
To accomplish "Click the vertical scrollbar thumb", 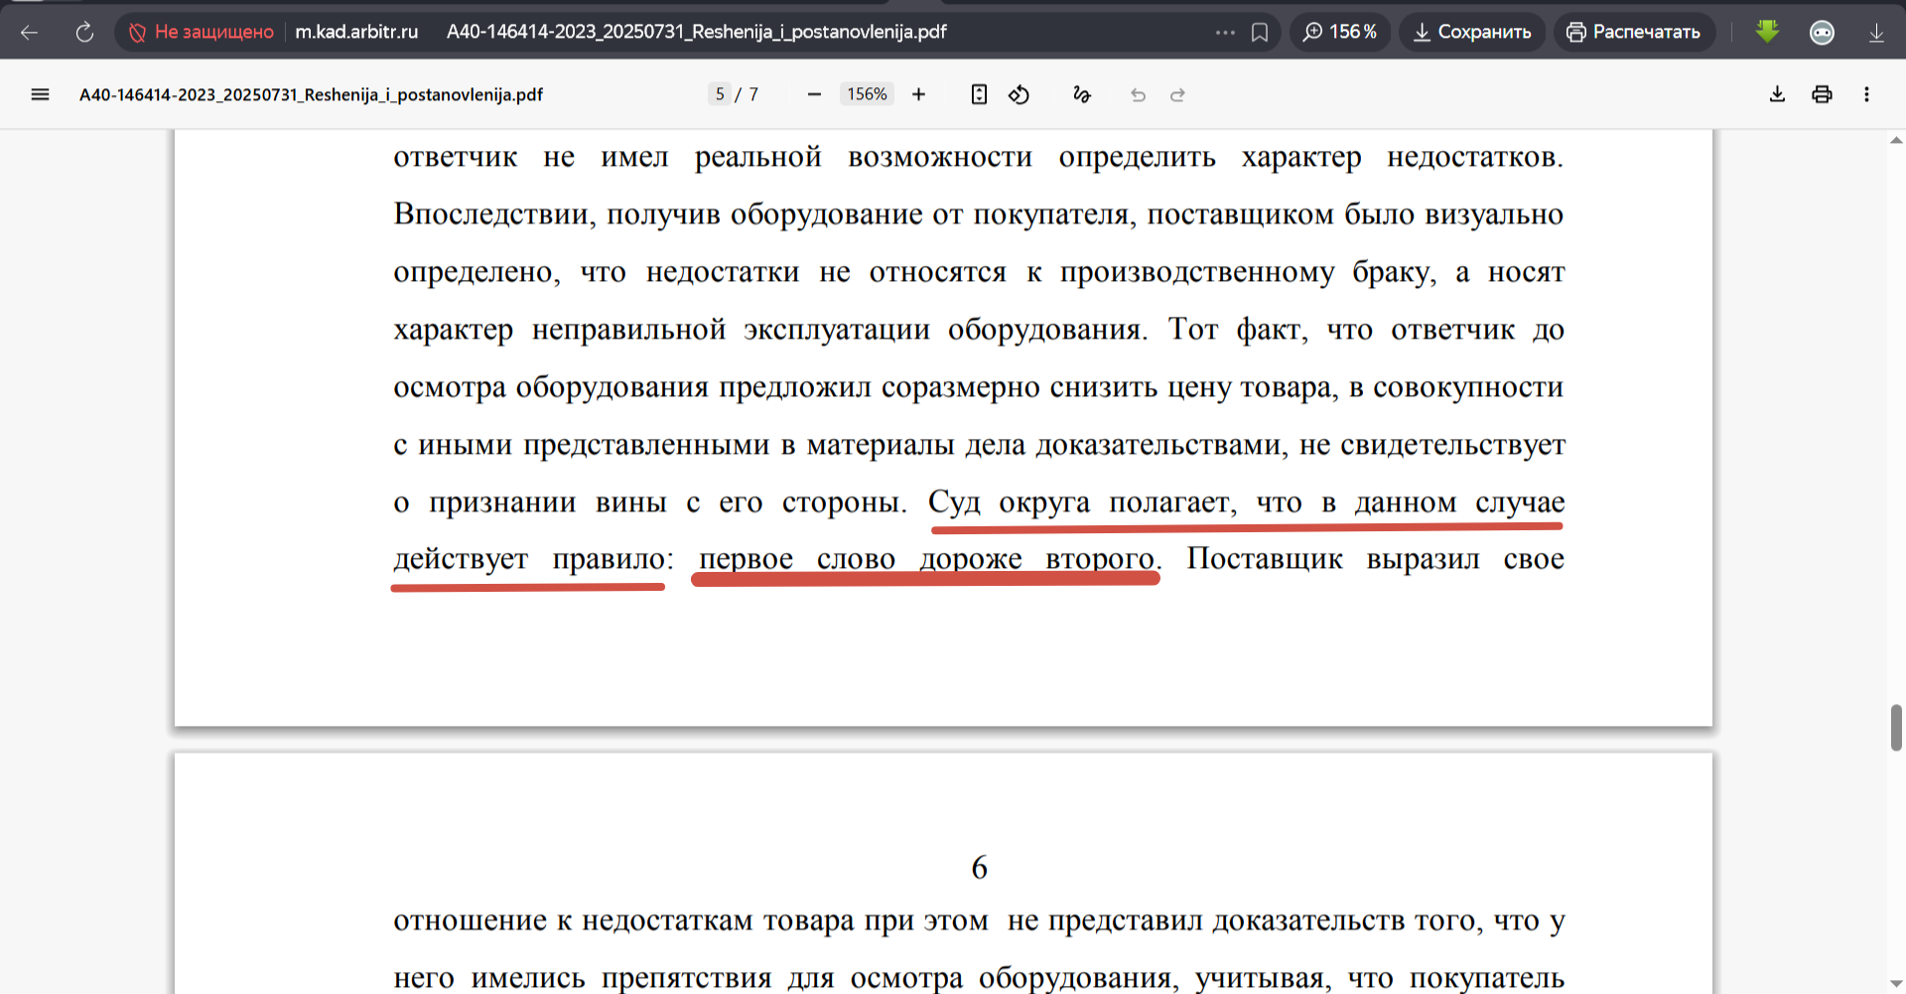I will click(x=1896, y=728).
